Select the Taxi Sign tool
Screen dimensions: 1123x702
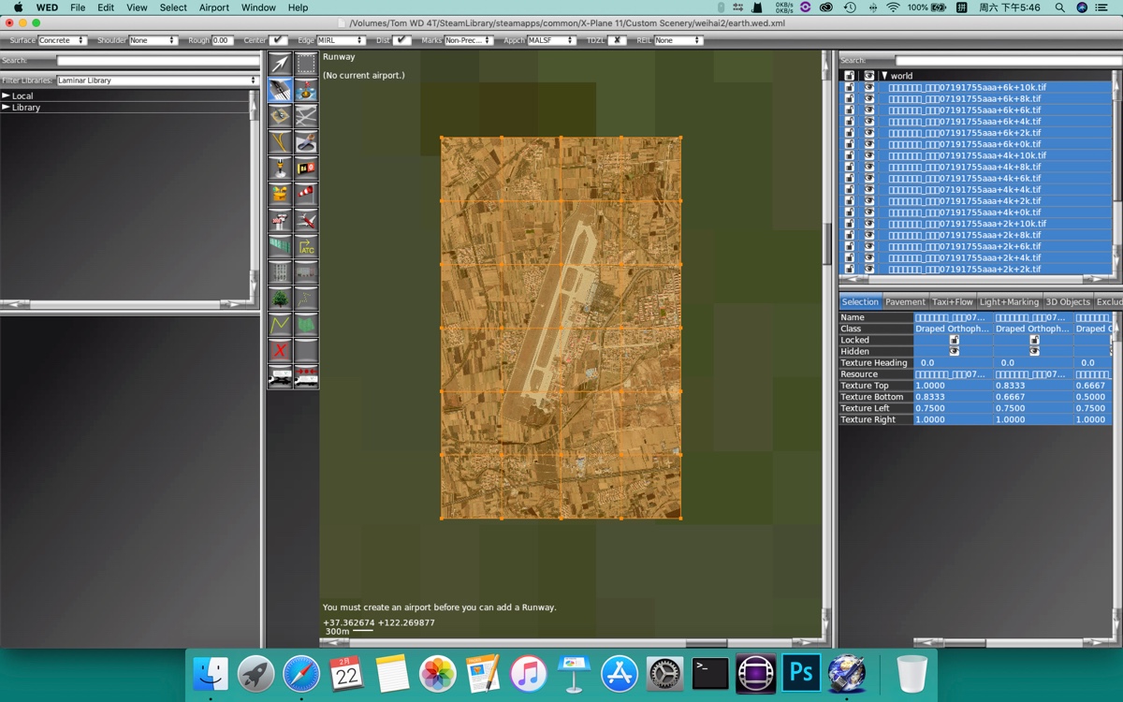[306, 168]
